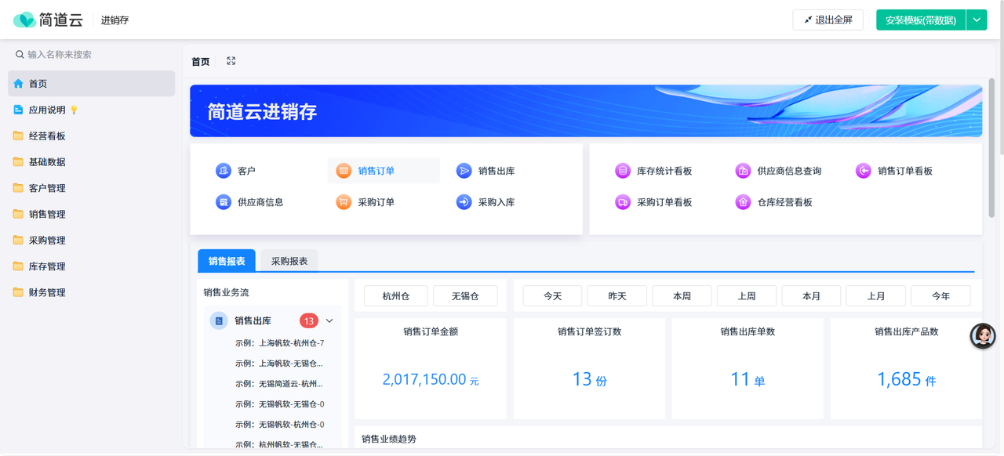This screenshot has width=1004, height=456.
Task: Open 应用说明 in the sidebar
Action: (91, 110)
